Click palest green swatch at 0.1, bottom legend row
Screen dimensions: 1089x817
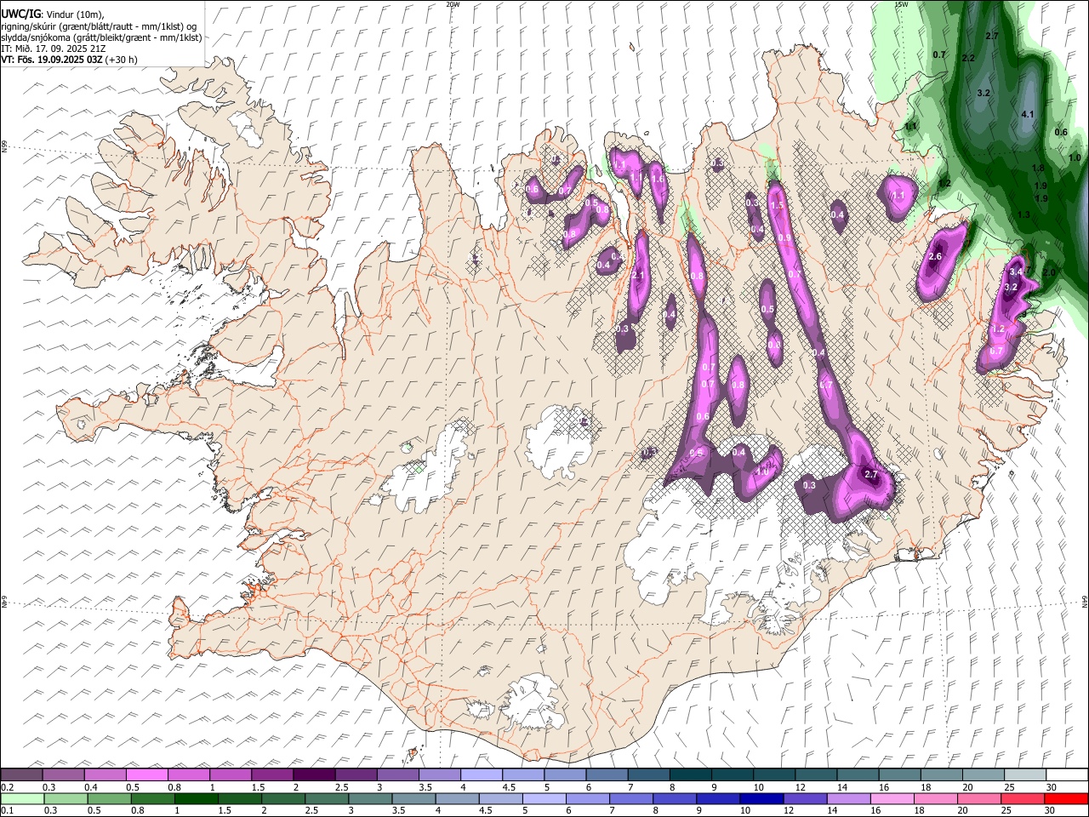coord(22,798)
